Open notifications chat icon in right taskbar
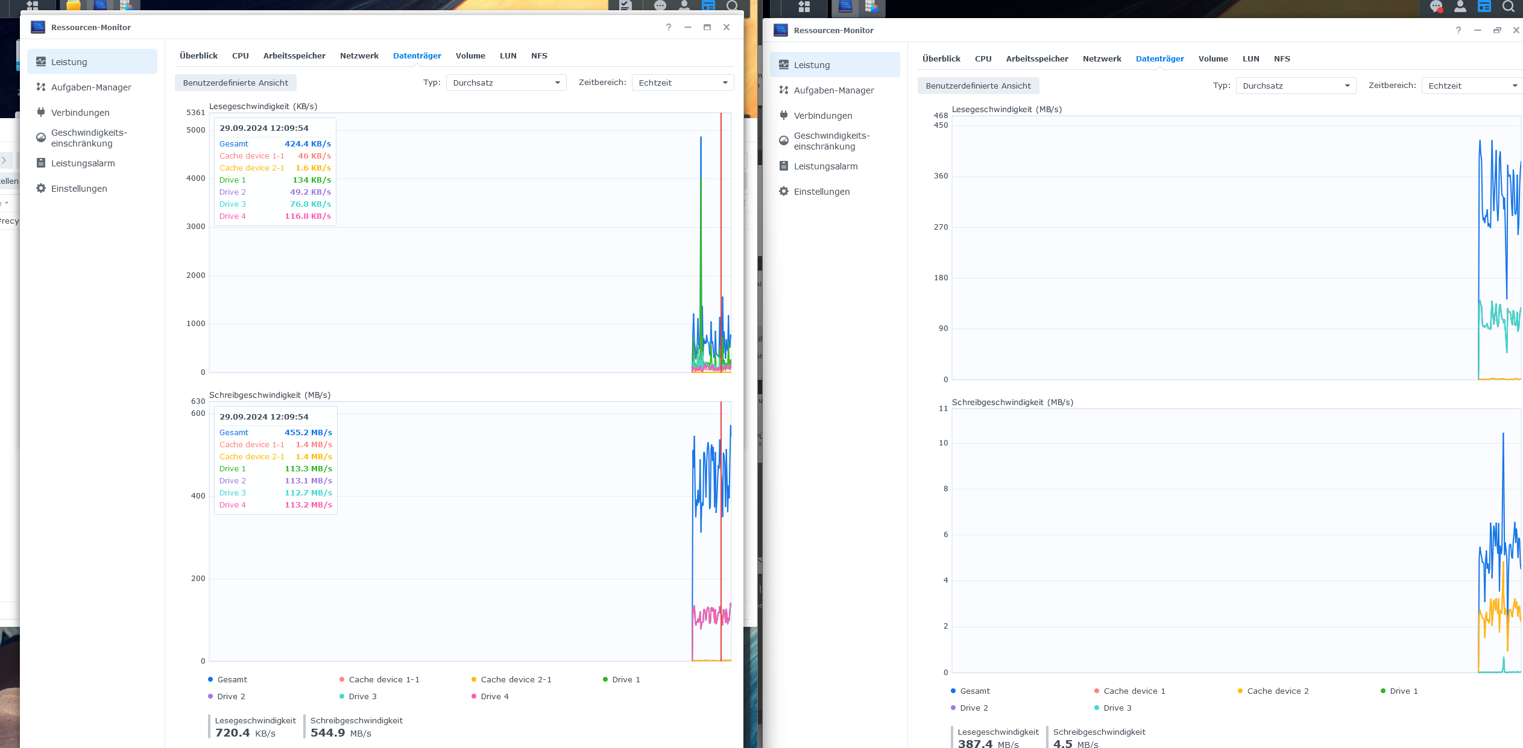Screen dimensions: 1523x748 coord(1436,7)
